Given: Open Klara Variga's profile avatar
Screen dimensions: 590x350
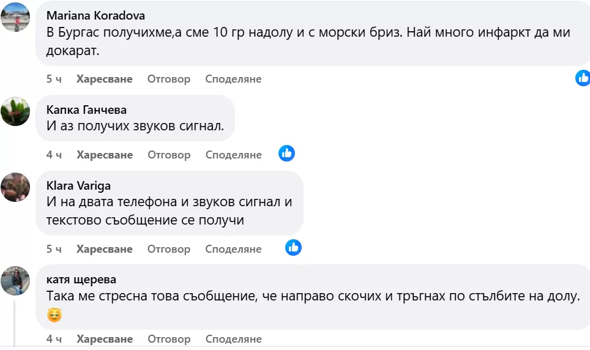Looking at the screenshot, I should tap(15, 187).
